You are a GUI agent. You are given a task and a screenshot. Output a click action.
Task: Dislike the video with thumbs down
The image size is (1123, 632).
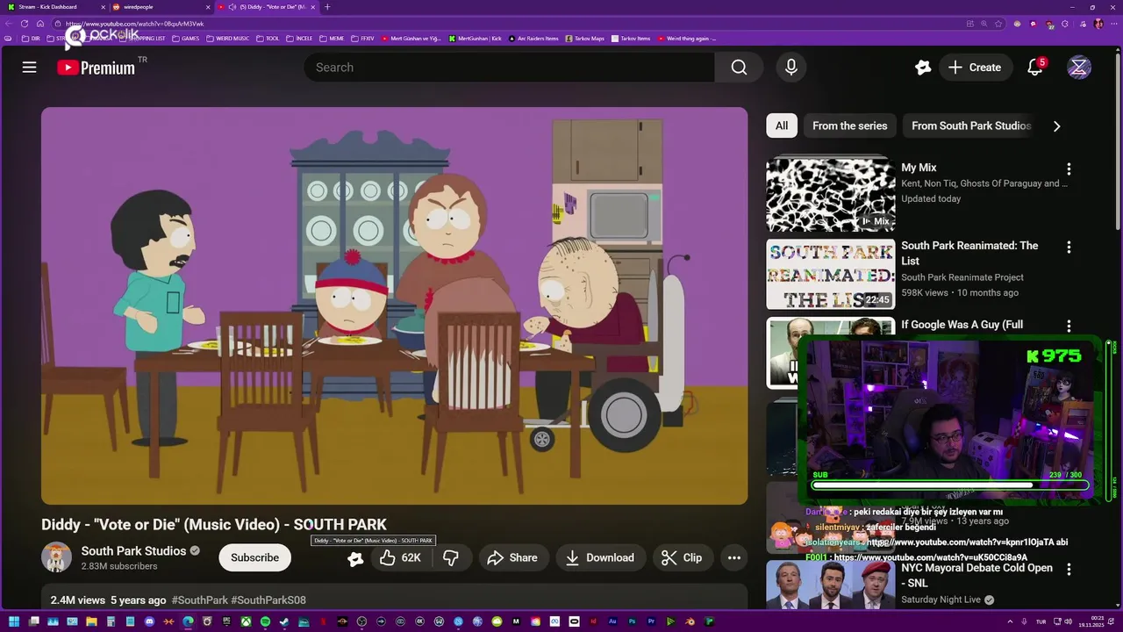pyautogui.click(x=451, y=557)
